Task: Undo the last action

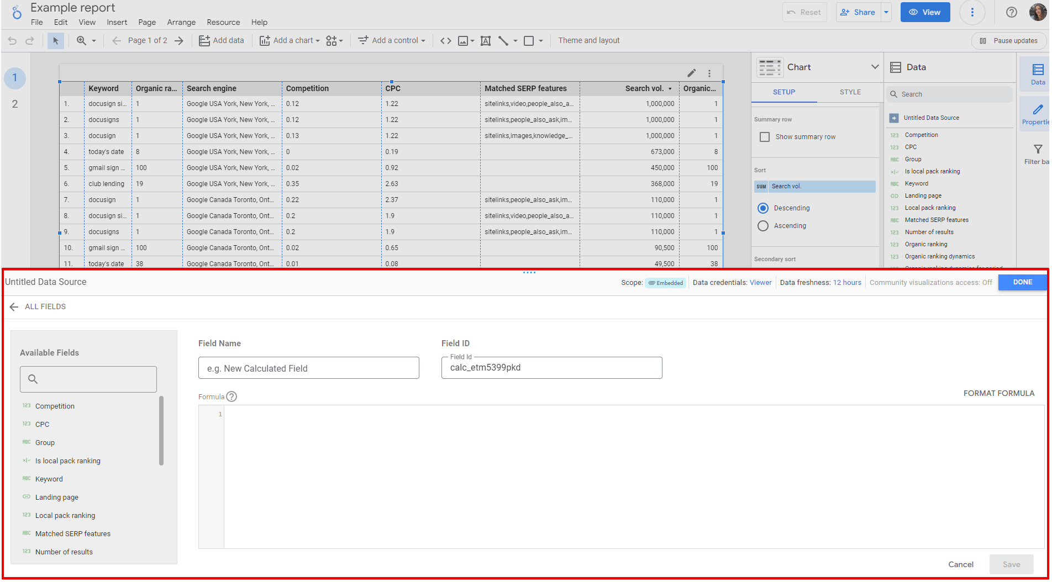Action: coord(12,41)
